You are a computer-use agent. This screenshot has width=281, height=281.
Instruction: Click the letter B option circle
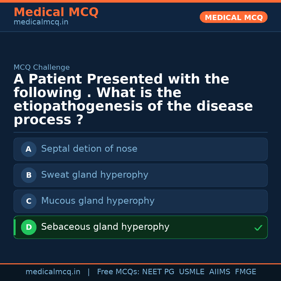[x=29, y=175]
